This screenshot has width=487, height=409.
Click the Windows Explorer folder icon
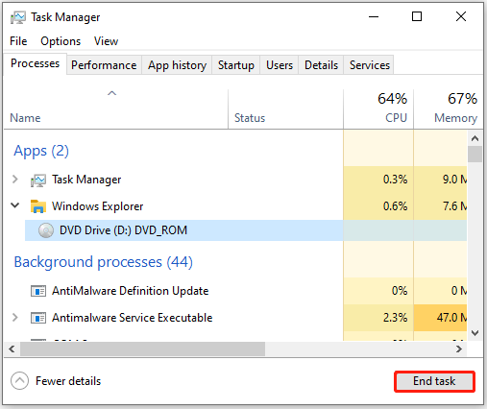[38, 206]
